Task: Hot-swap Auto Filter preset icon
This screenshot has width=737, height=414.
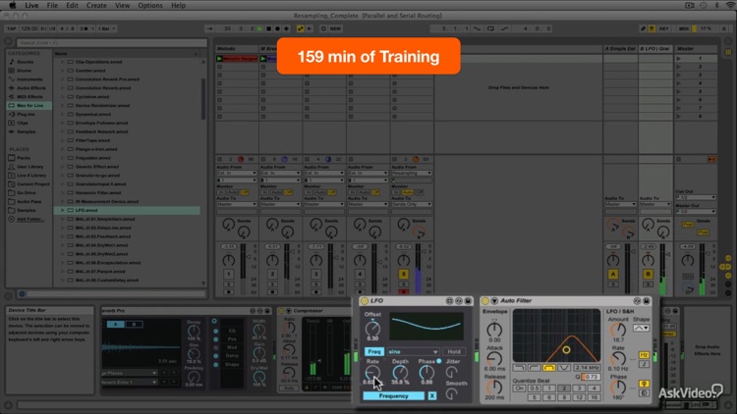Action: (638, 301)
